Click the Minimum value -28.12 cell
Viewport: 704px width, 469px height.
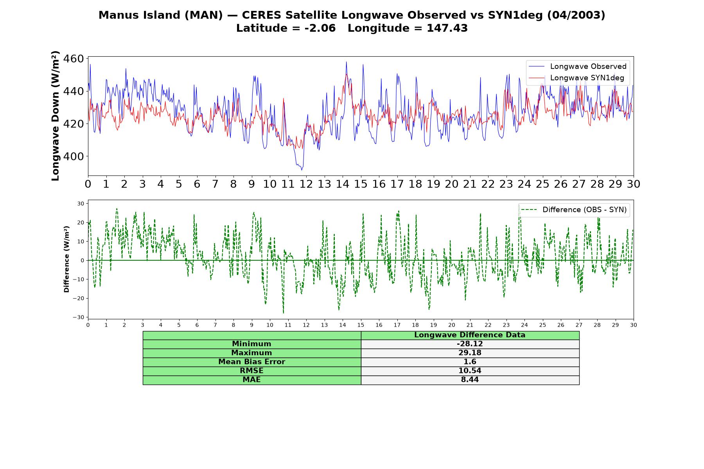tap(470, 344)
